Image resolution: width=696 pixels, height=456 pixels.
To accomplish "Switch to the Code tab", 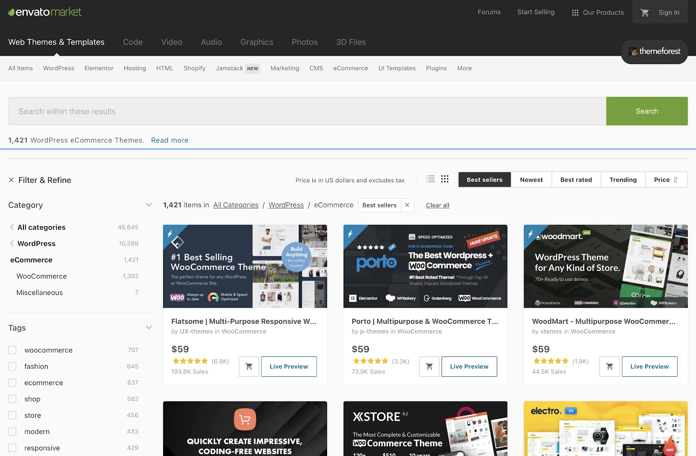I will (133, 42).
